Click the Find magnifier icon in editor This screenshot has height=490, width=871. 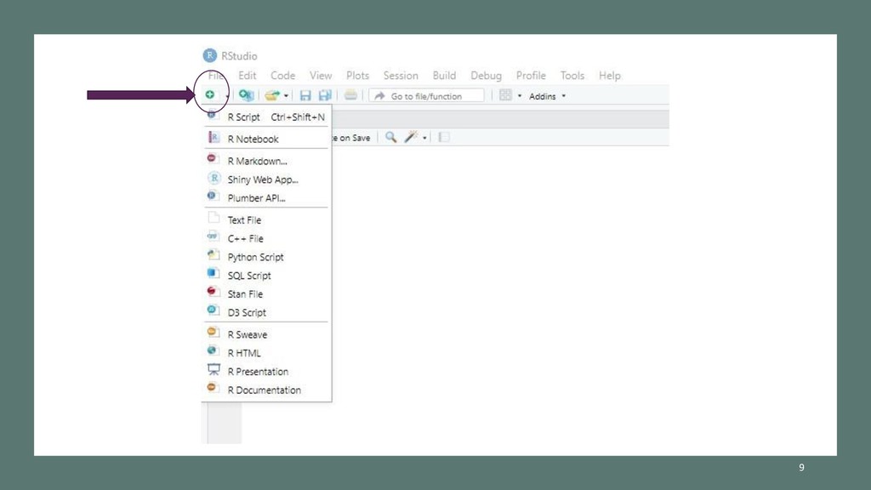391,137
